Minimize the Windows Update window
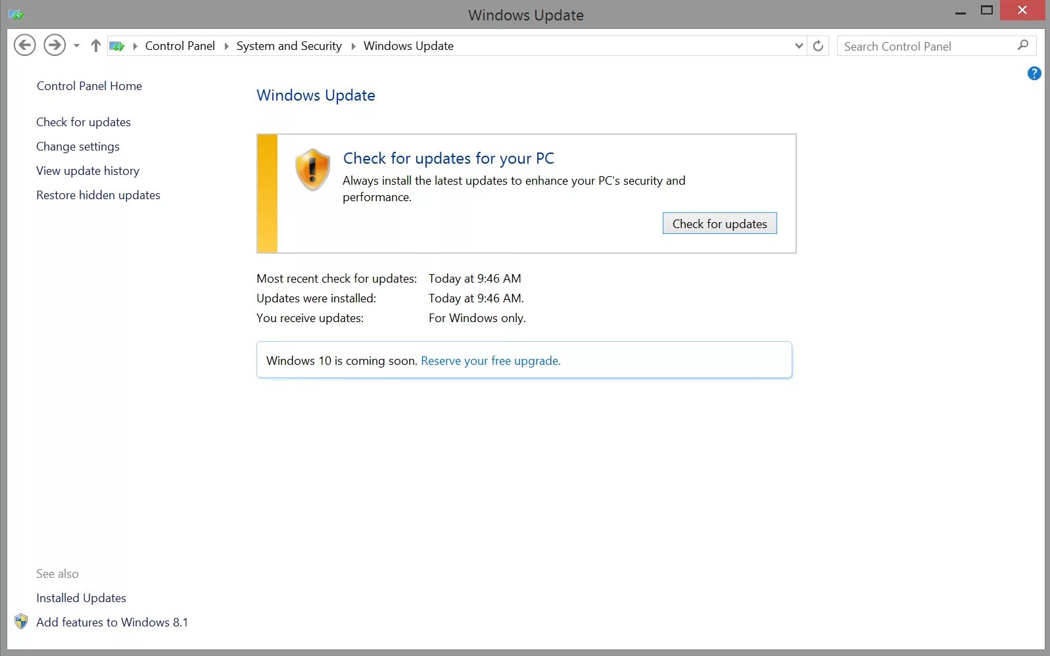 tap(961, 11)
